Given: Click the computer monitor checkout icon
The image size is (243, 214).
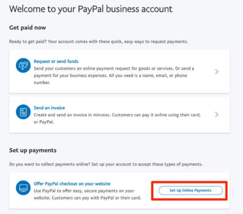Looking at the screenshot, I should tap(23, 188).
